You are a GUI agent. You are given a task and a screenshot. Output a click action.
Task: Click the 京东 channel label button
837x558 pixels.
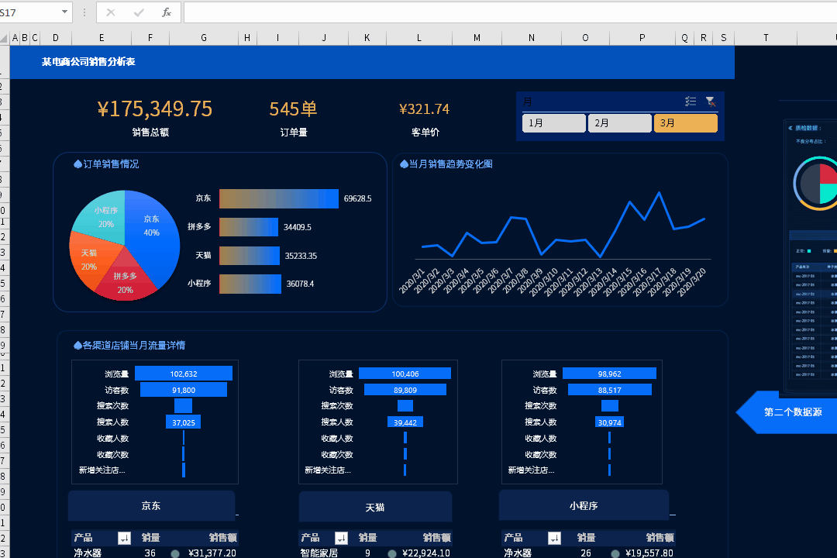152,505
